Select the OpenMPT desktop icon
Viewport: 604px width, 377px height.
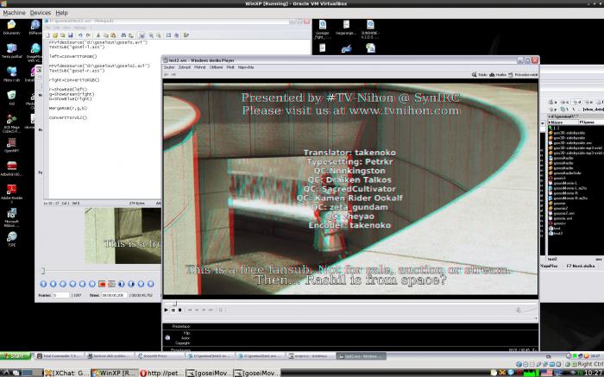tap(11, 145)
